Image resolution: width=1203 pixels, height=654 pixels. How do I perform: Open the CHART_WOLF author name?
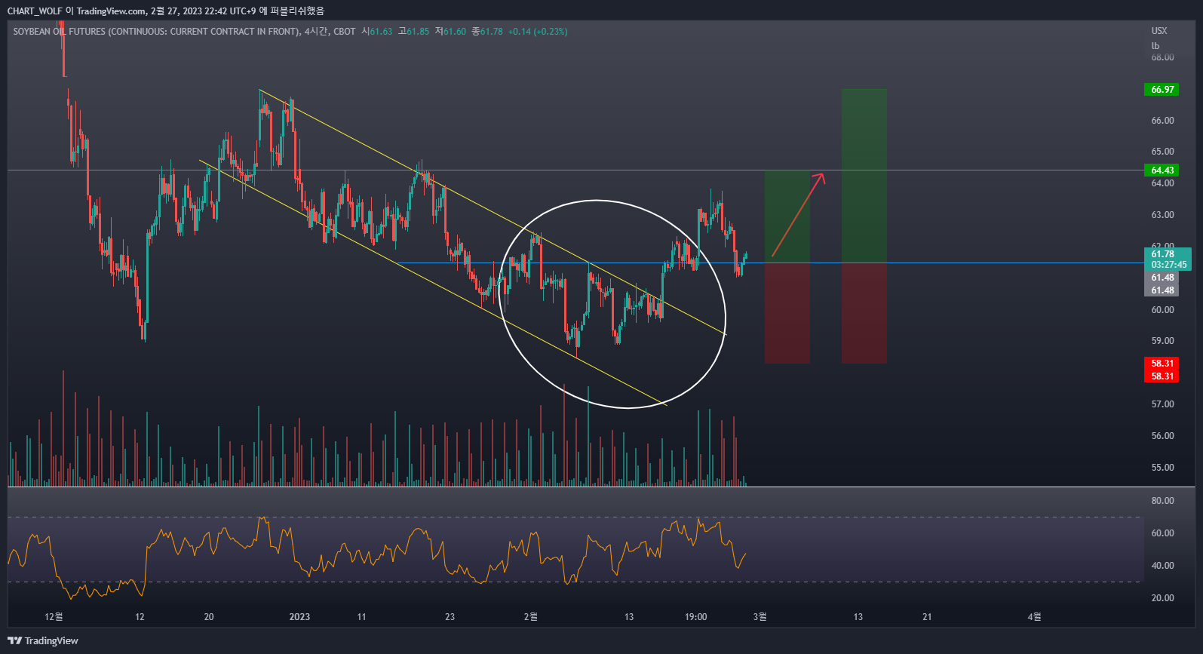[x=35, y=11]
